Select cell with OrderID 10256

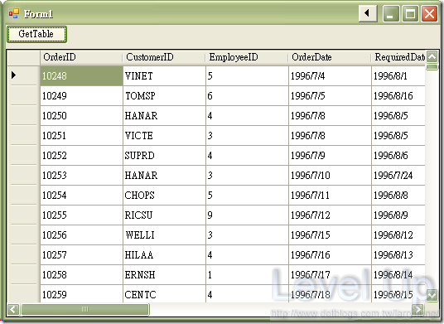pos(81,235)
